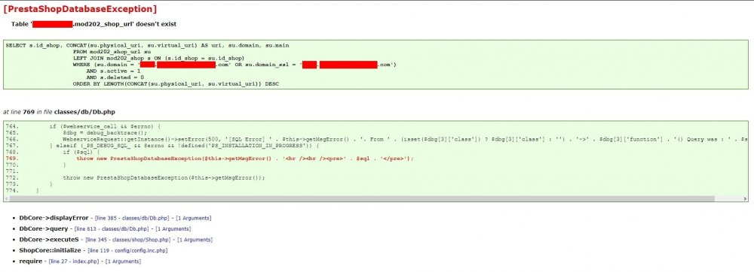
Task: Click the code block horizontal scrollbar thumb
Action: point(362,198)
